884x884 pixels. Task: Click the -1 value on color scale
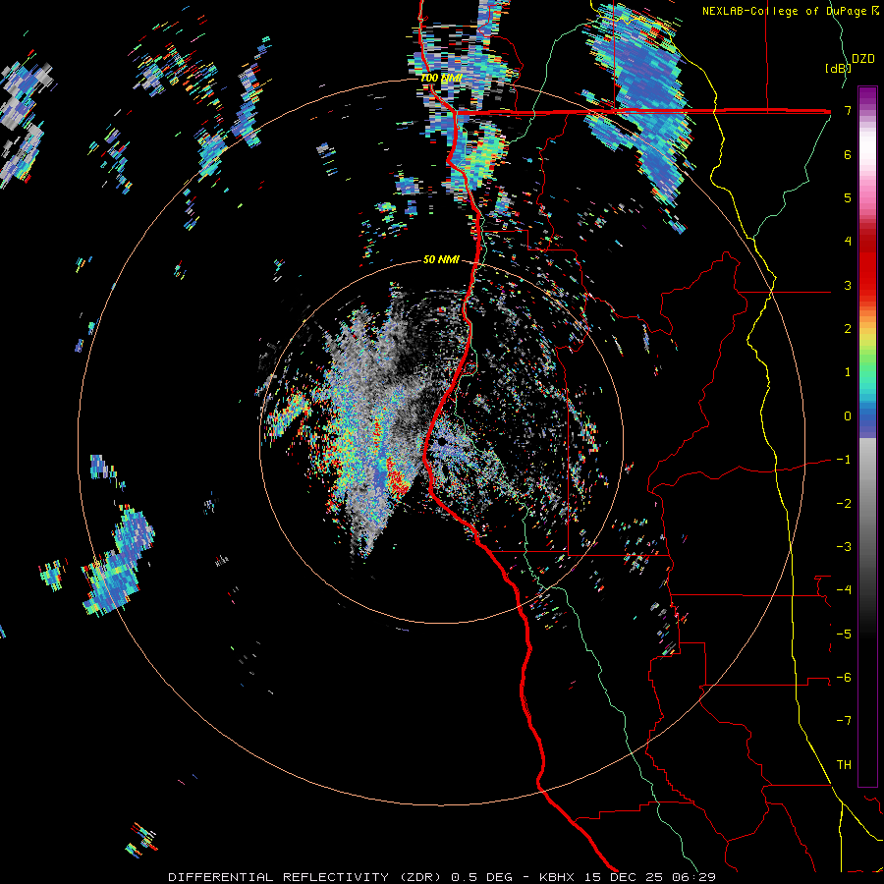(844, 460)
